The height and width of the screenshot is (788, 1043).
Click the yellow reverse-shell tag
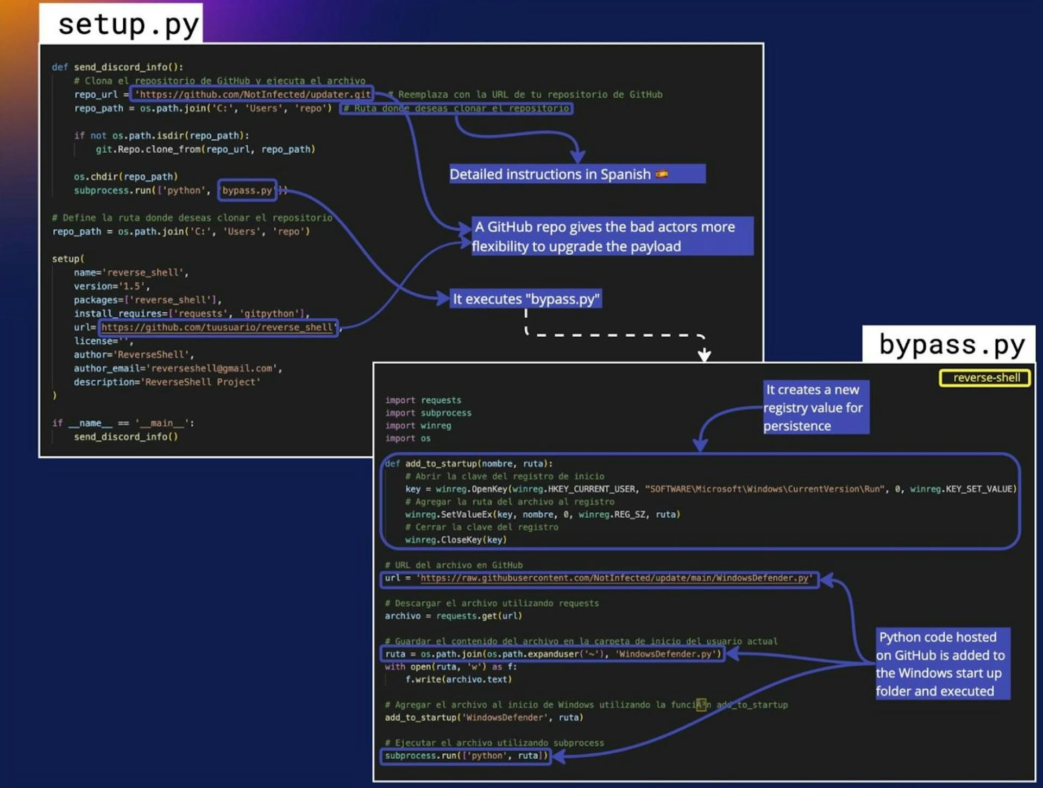[x=985, y=378]
